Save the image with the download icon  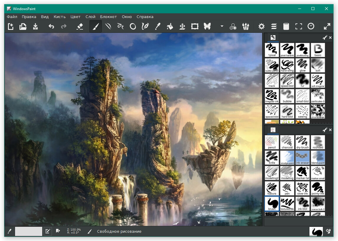[x=35, y=27]
